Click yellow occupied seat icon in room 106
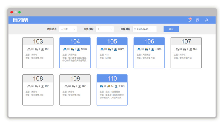This screenshot has height=126, width=224. coord(146,49)
